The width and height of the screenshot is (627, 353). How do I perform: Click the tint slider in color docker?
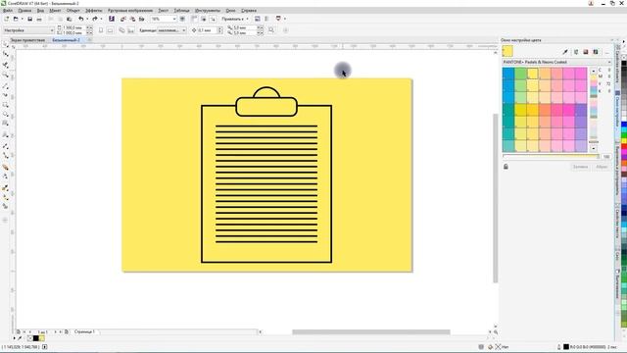[x=551, y=157]
